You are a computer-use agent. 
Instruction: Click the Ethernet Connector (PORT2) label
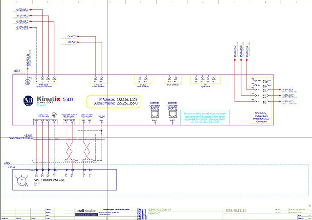(172, 106)
